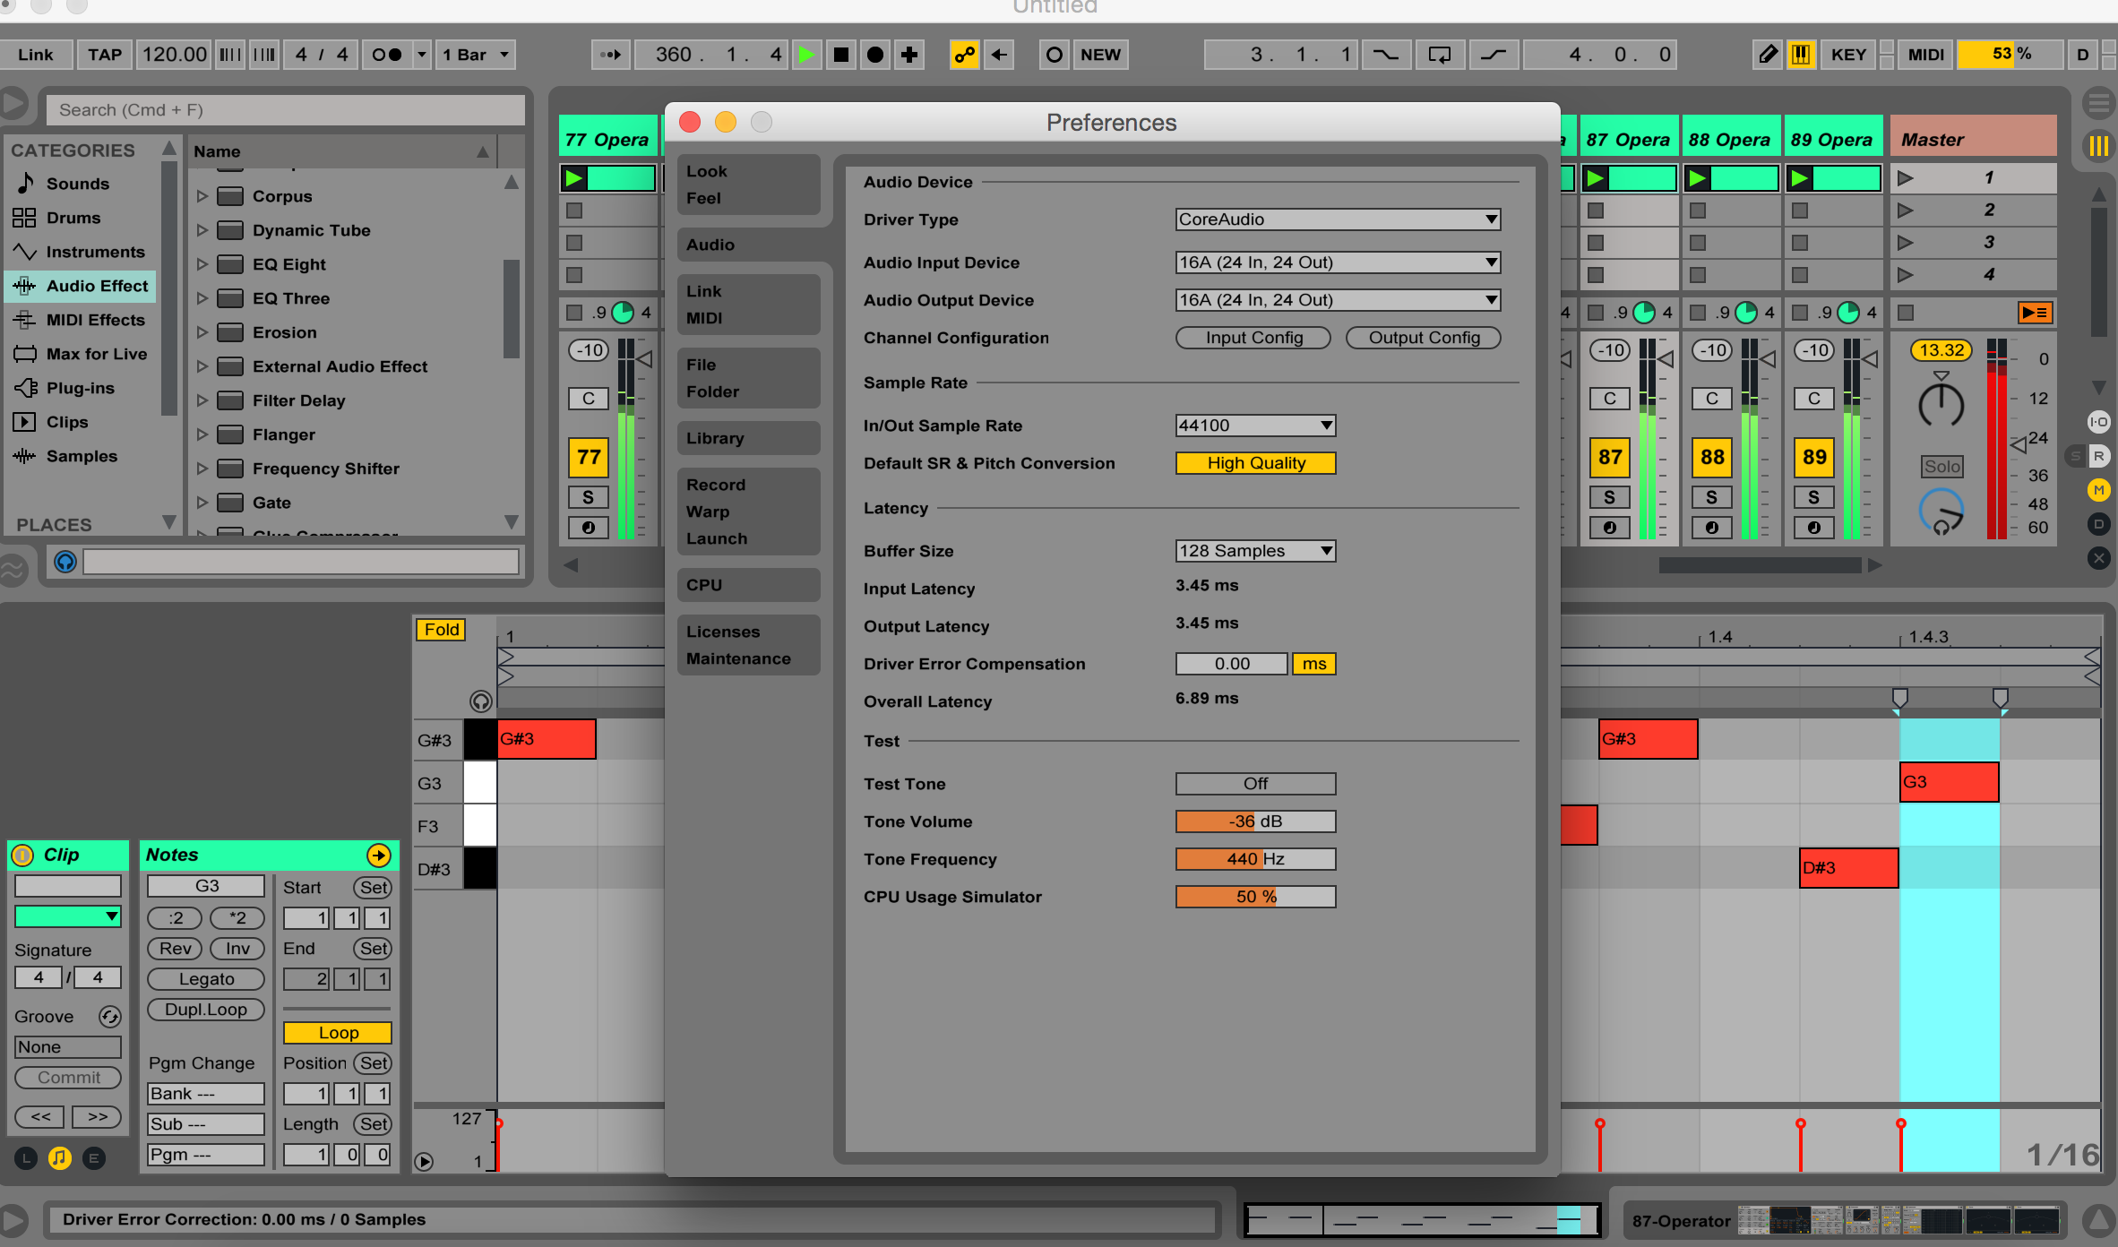Click the MIDI editor preview headphone icon

480,701
